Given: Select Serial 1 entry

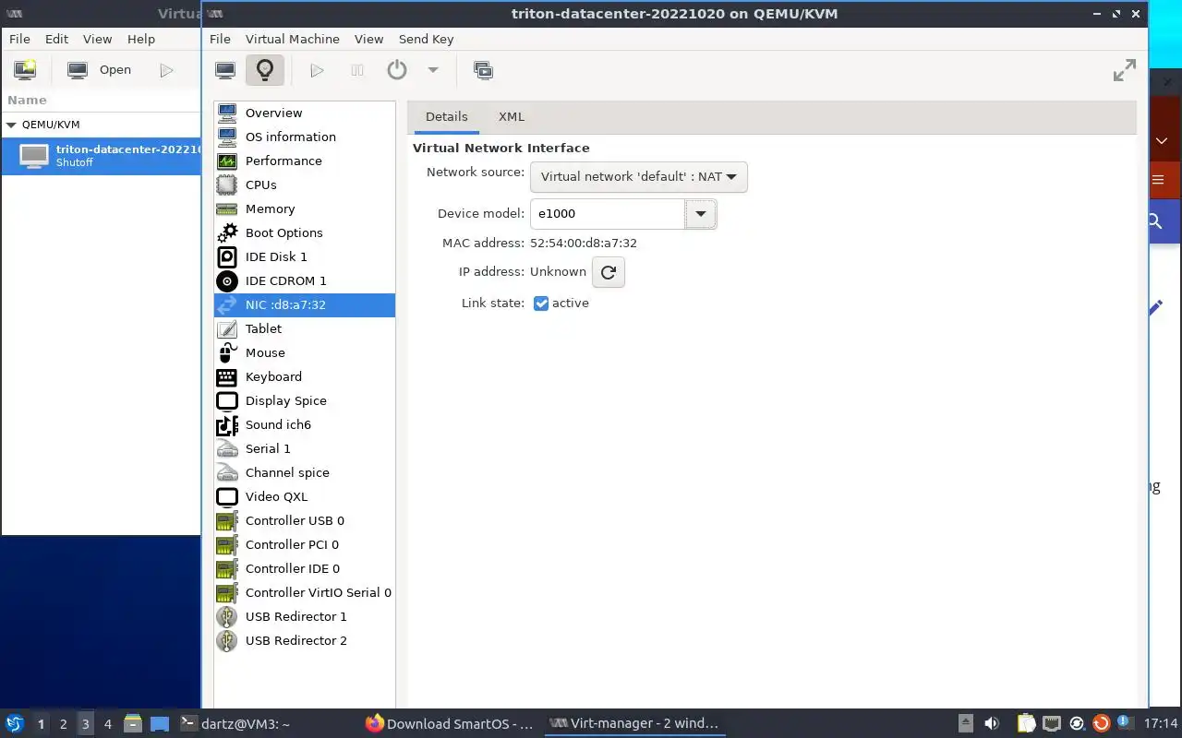Looking at the screenshot, I should (x=305, y=448).
